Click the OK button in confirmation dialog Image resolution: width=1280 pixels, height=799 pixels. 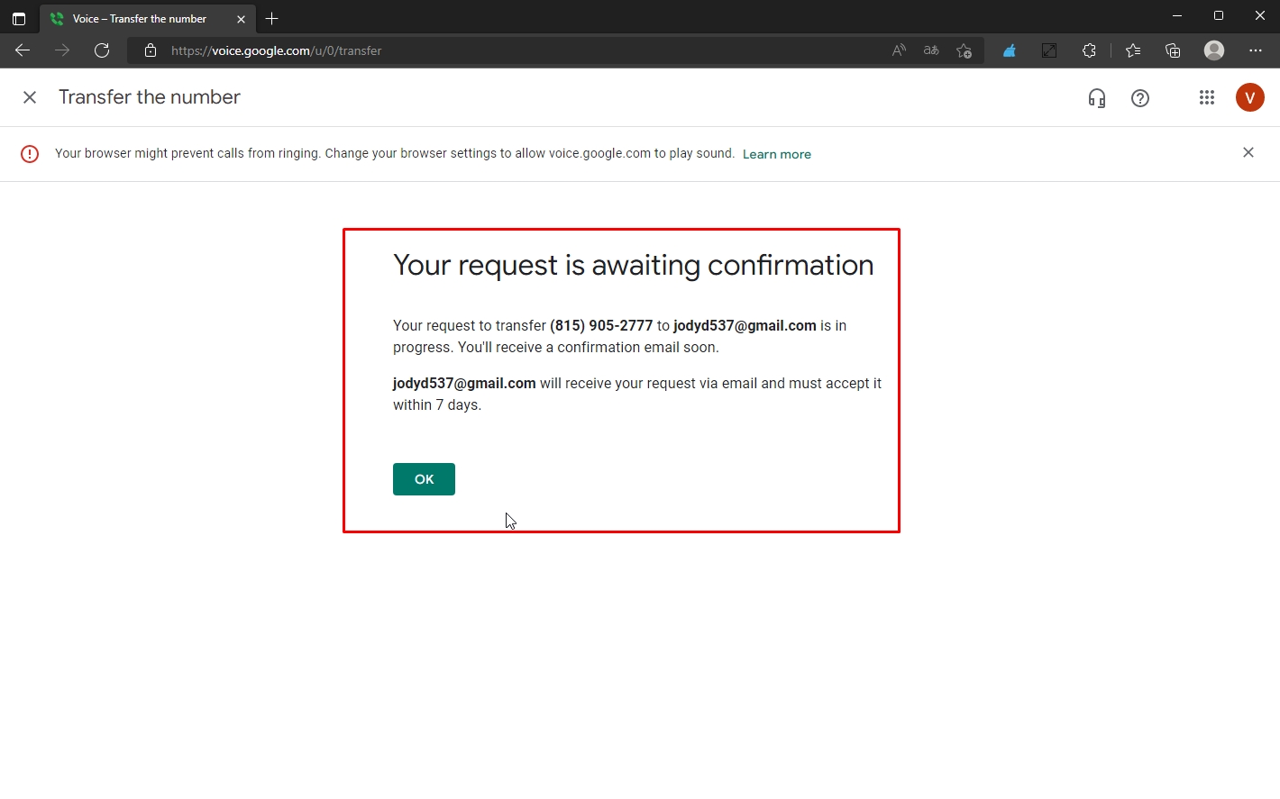click(x=424, y=479)
